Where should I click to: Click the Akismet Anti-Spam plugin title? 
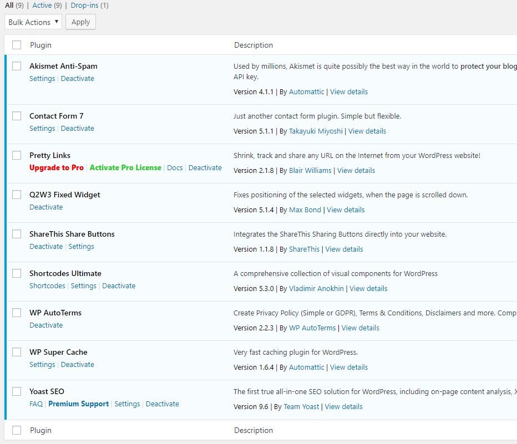[63, 66]
